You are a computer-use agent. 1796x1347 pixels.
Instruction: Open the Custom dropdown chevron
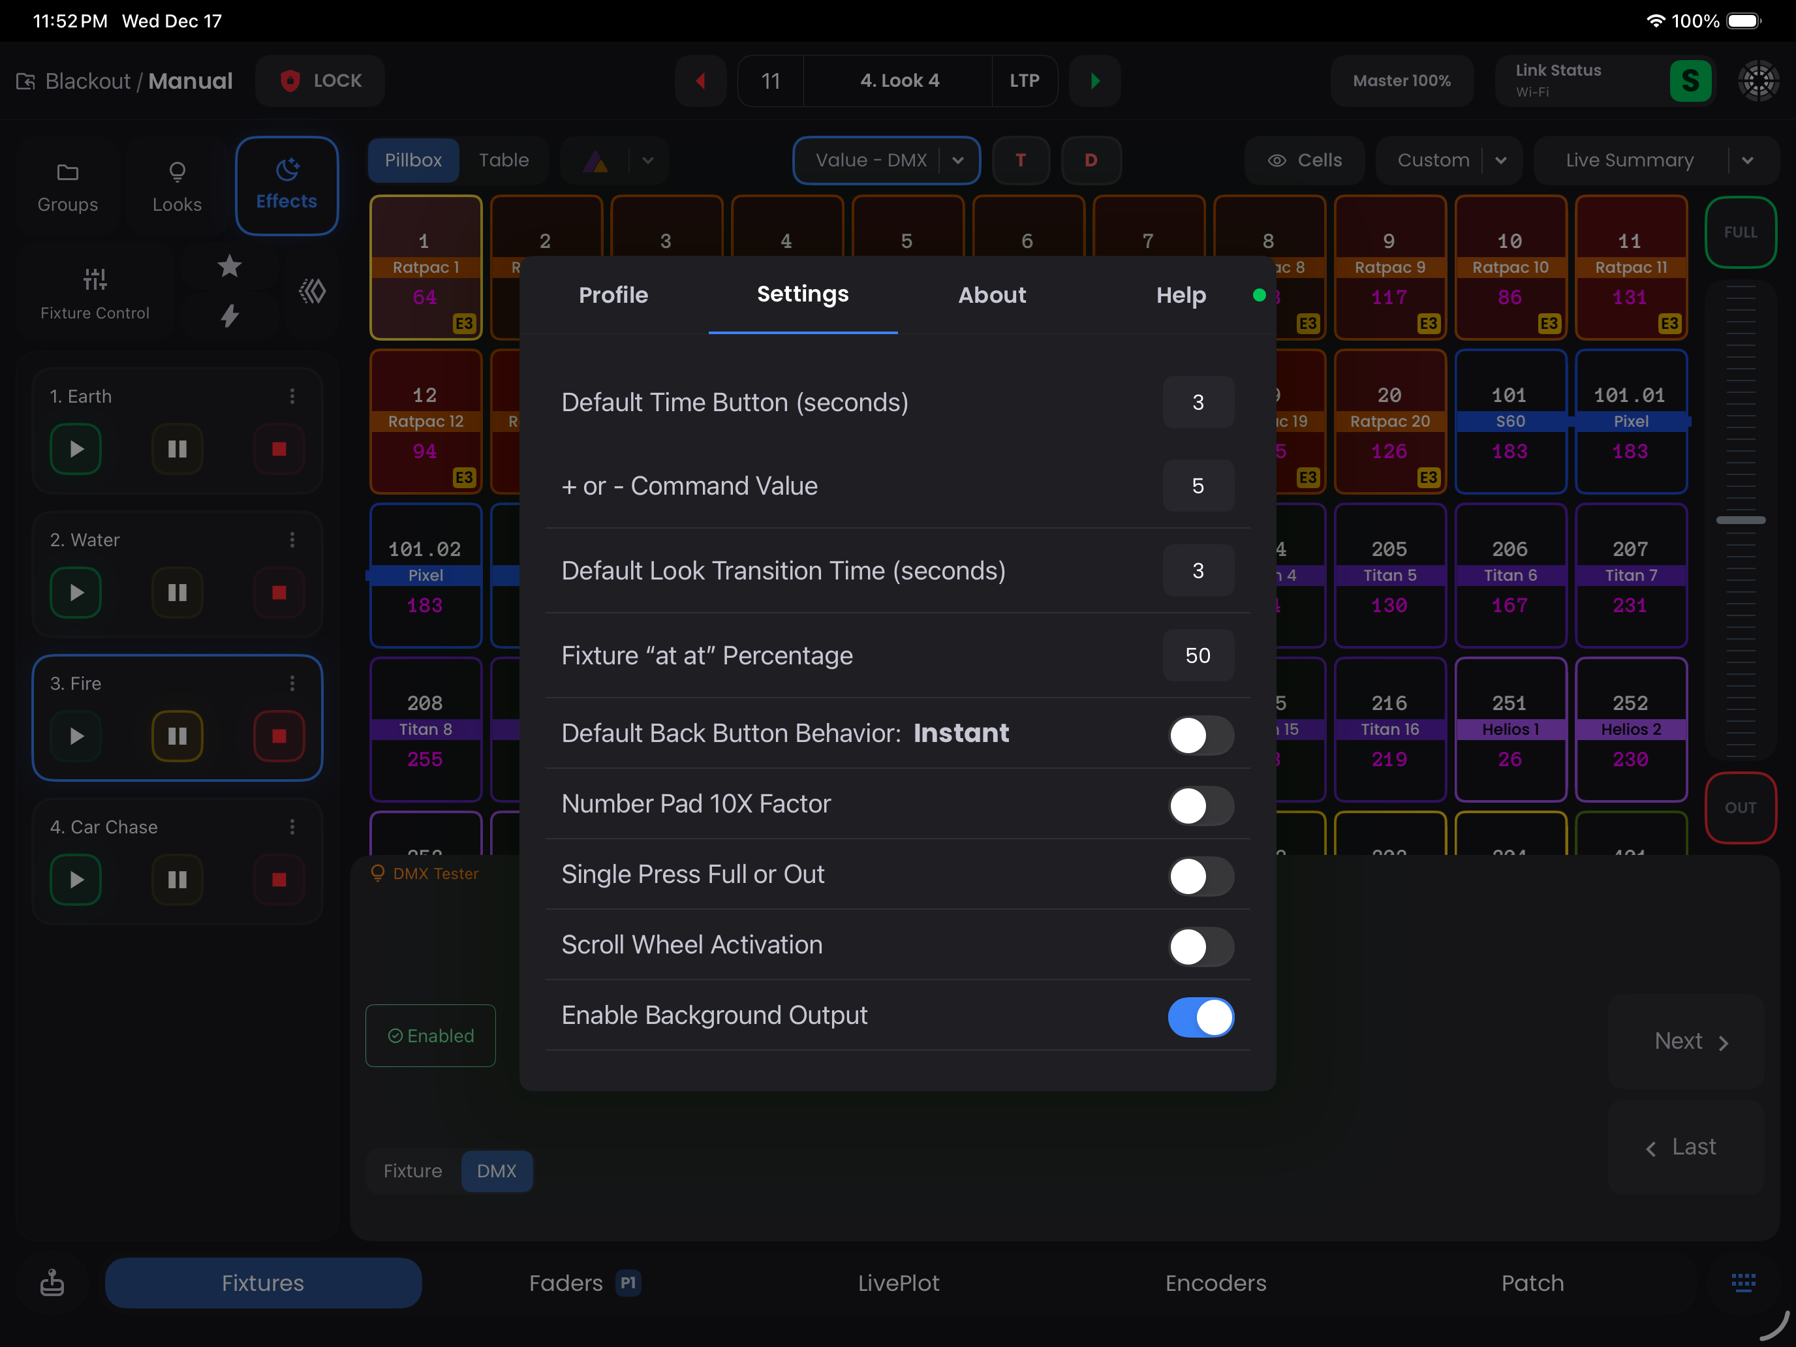click(x=1500, y=160)
